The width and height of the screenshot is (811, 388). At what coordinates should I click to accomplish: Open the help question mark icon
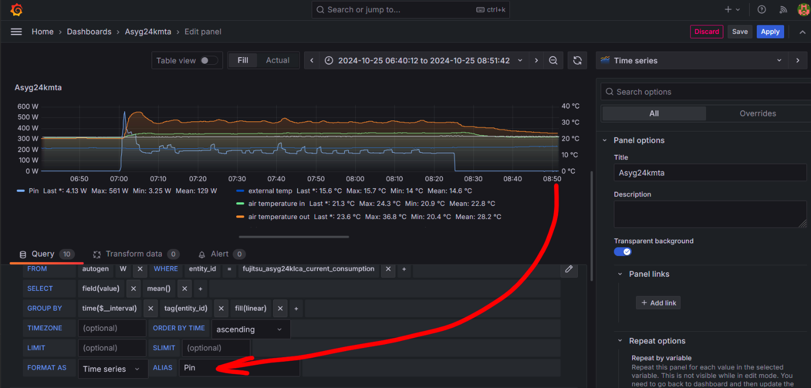tap(761, 10)
